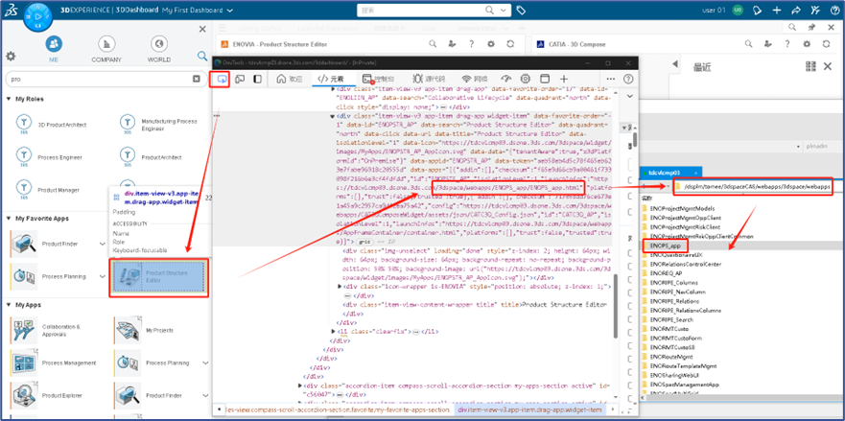Select the 3D ProductArchitect role
This screenshot has height=421, width=845.
51,125
